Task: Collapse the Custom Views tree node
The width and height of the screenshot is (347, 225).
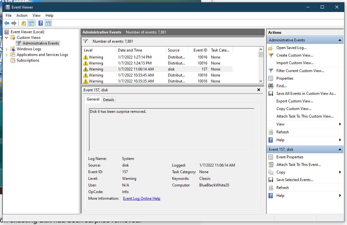Action: click(7, 38)
